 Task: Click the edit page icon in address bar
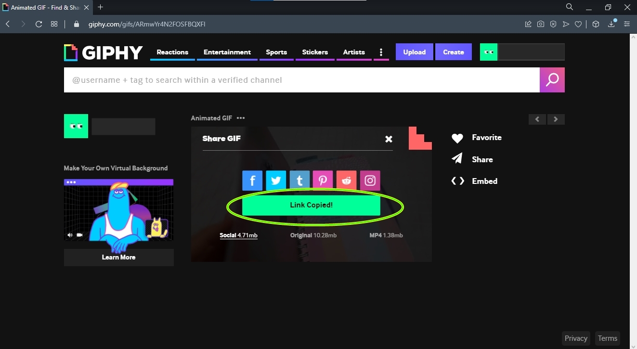pyautogui.click(x=528, y=24)
